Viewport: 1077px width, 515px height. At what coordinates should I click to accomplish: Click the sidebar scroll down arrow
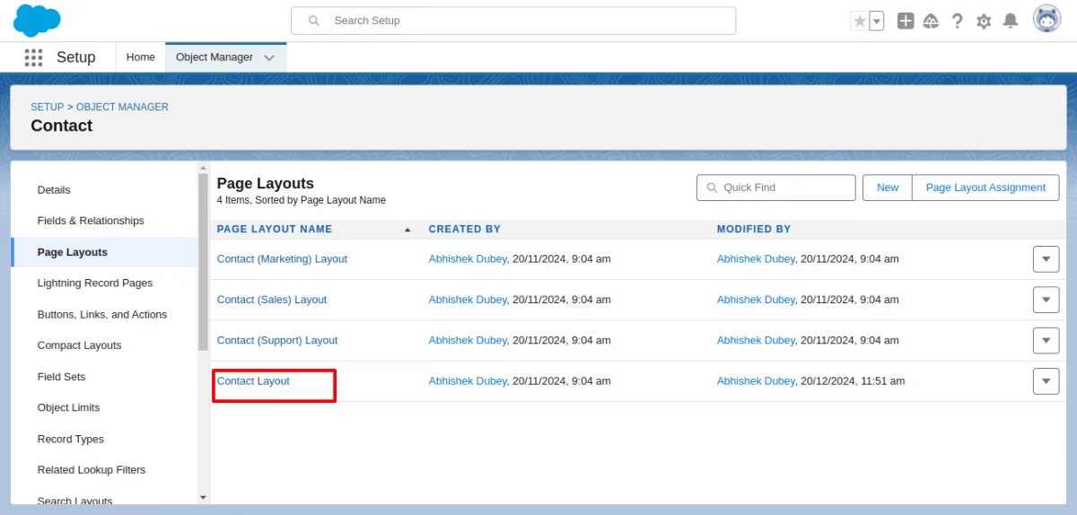pyautogui.click(x=203, y=497)
